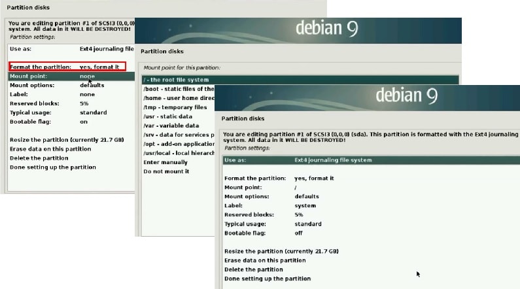Select 'Typical usage: standard' row in front window
This screenshot has width=520, height=289.
(x=372, y=224)
